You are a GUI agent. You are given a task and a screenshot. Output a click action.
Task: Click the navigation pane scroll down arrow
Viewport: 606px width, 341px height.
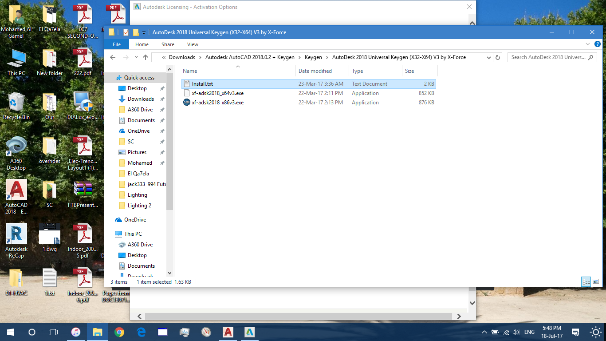pos(169,273)
